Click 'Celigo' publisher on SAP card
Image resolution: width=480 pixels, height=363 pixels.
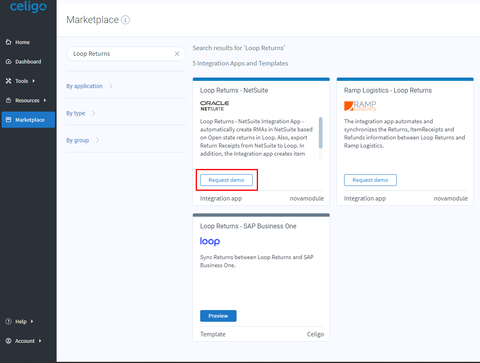315,334
